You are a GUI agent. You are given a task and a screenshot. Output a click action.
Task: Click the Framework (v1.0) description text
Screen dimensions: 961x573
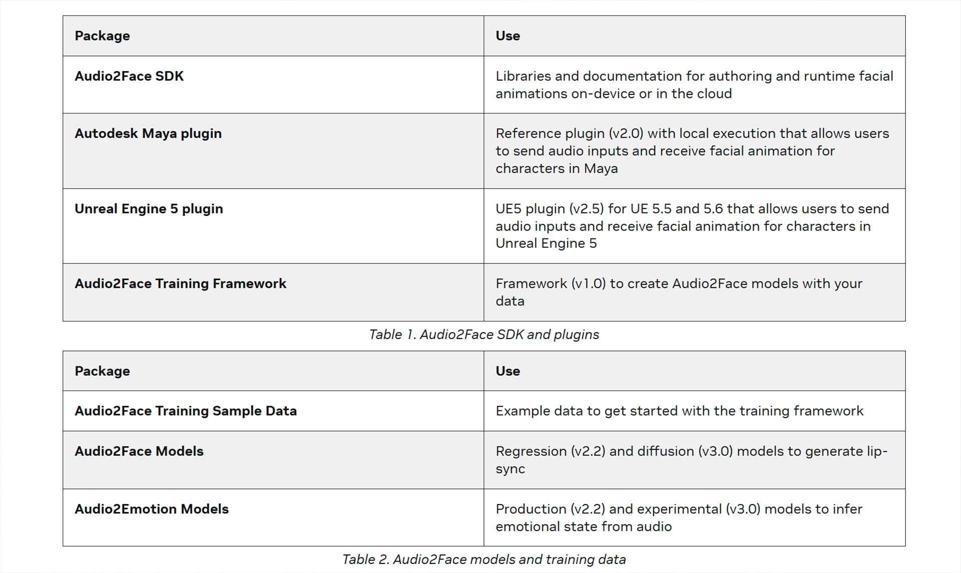[679, 292]
